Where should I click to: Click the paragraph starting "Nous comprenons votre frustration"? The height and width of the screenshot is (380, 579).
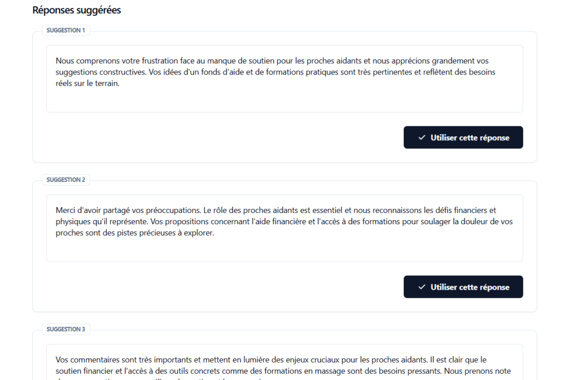[x=275, y=72]
